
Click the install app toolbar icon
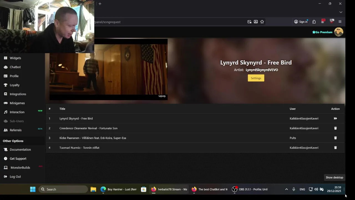[x=256, y=22]
